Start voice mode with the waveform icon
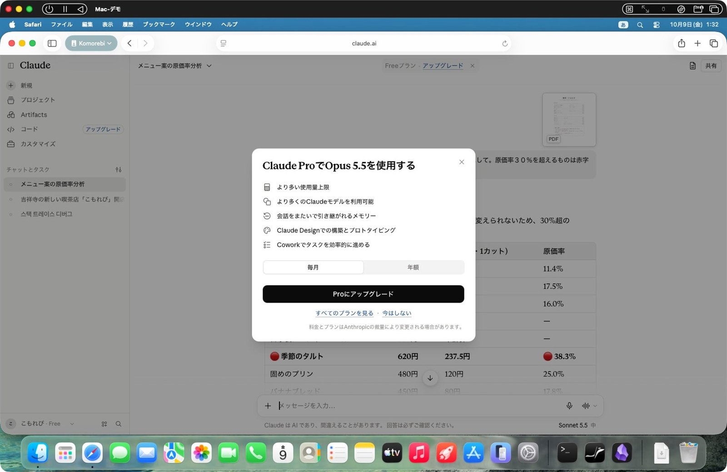This screenshot has width=727, height=472. 586,406
